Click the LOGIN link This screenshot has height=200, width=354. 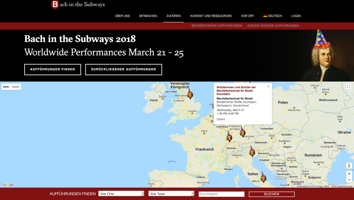[296, 16]
